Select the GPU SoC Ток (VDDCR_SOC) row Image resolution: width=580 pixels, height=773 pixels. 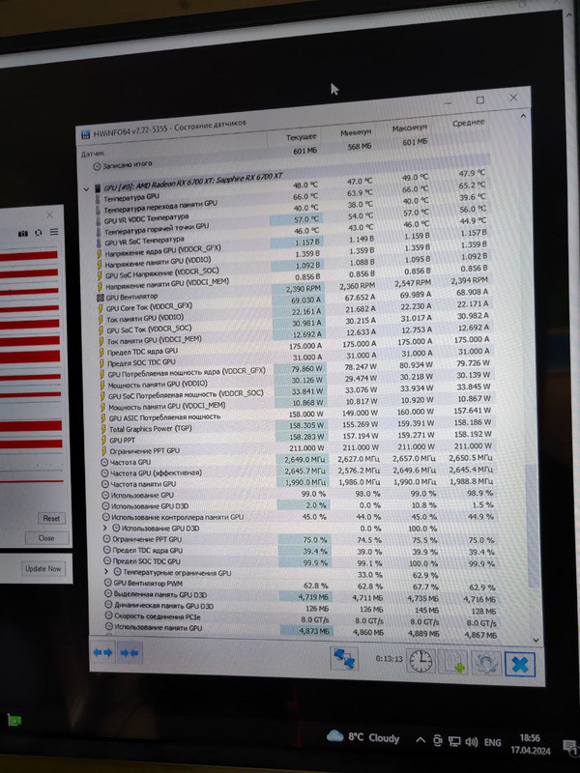point(294,325)
